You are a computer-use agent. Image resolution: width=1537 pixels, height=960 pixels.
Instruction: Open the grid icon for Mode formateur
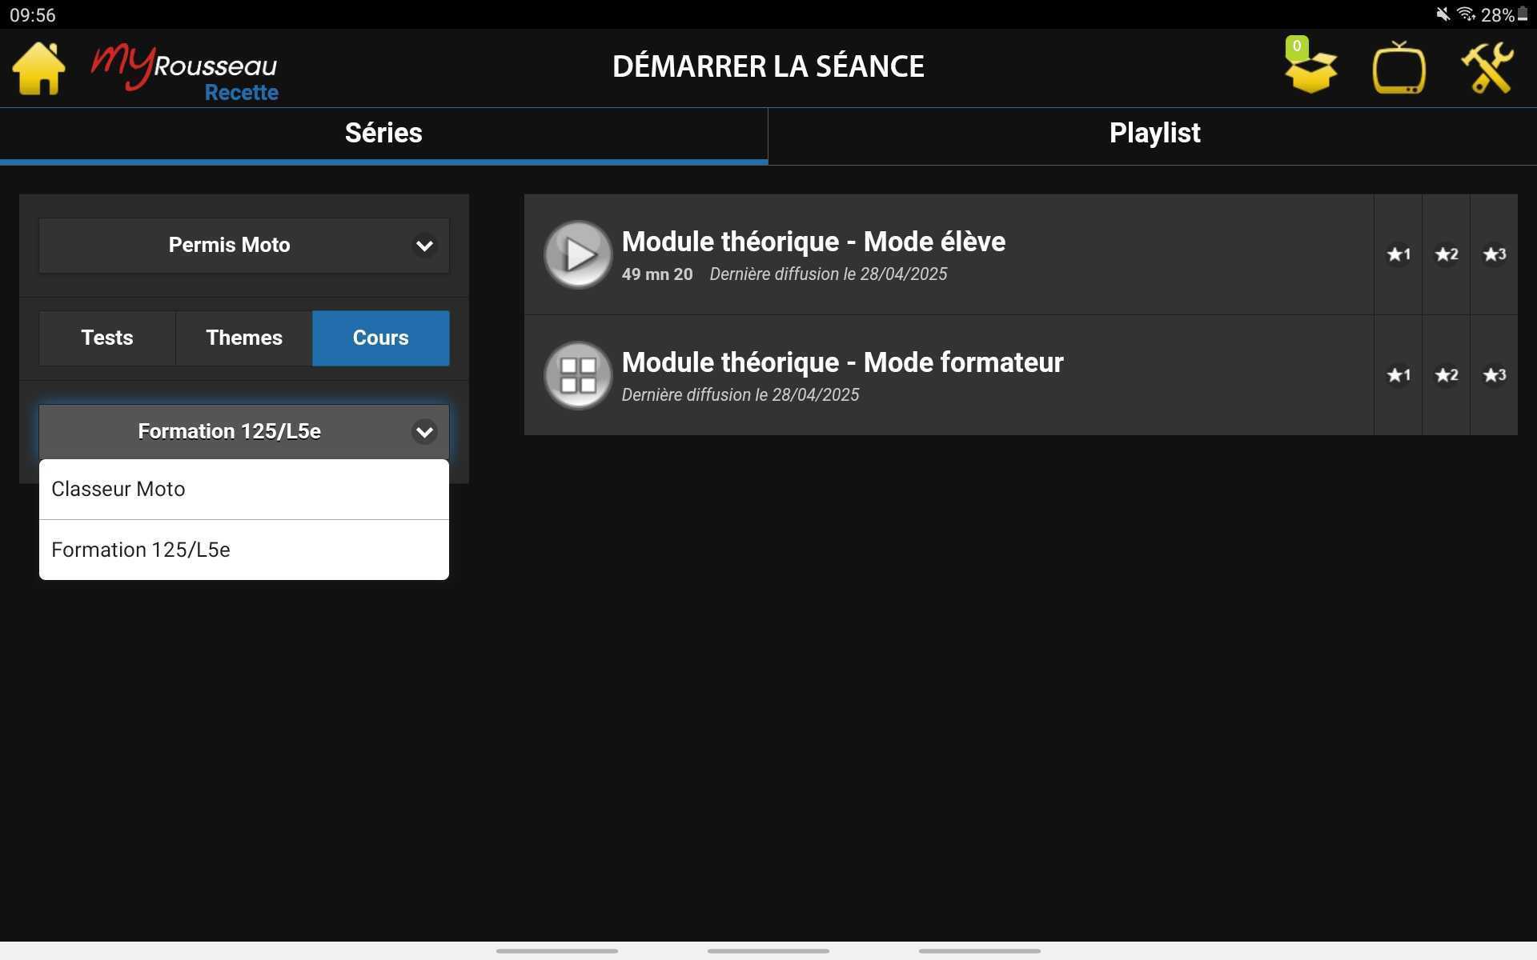578,375
